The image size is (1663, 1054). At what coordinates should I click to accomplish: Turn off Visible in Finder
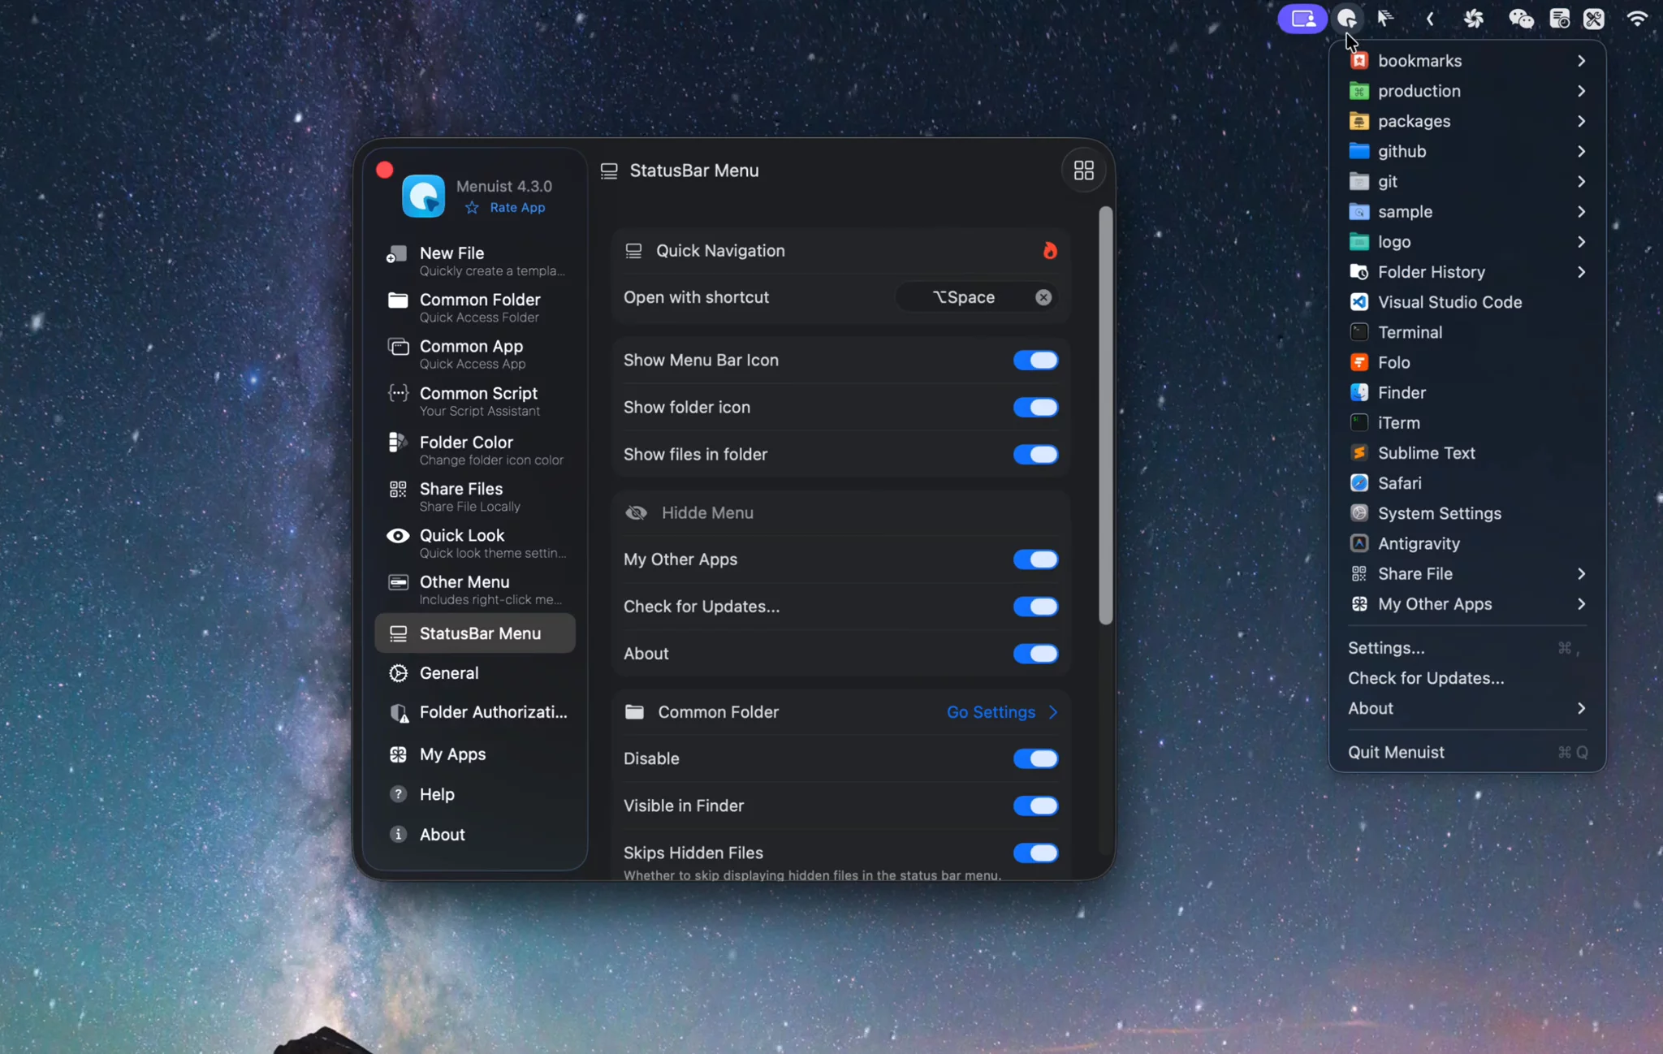[x=1035, y=806]
